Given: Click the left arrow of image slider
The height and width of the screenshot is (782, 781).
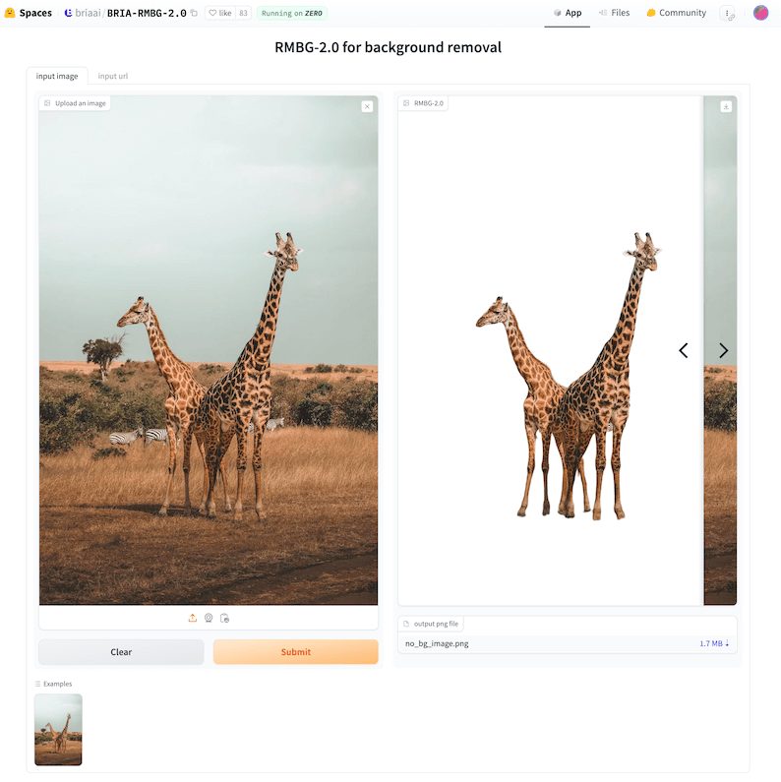Looking at the screenshot, I should (x=684, y=350).
